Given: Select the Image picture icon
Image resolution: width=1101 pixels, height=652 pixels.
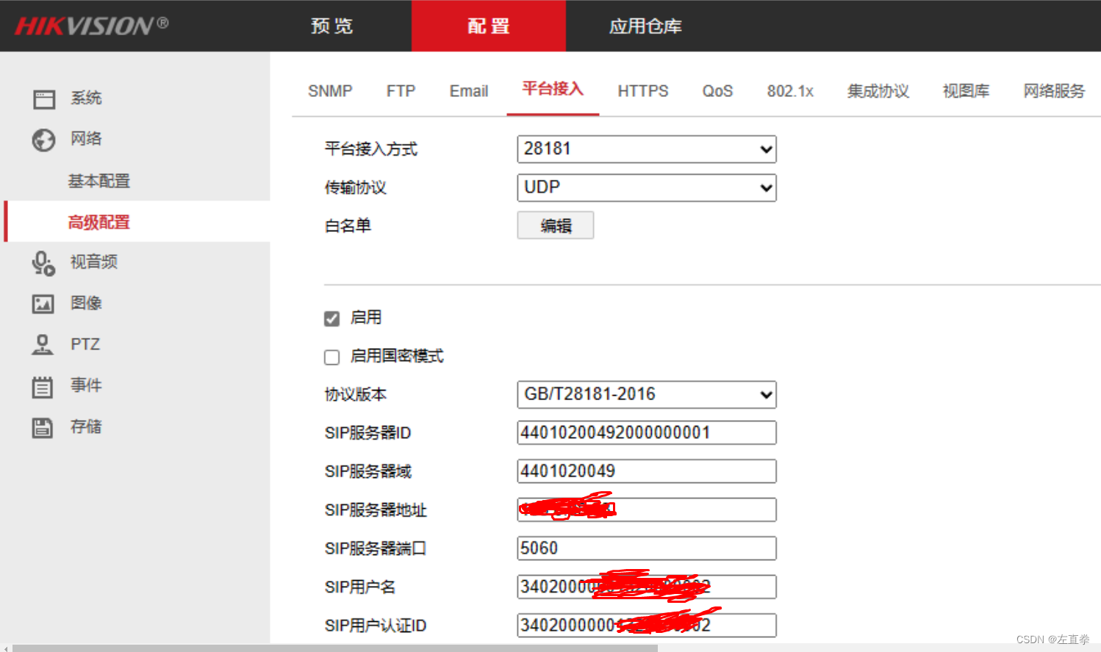Looking at the screenshot, I should [x=43, y=303].
